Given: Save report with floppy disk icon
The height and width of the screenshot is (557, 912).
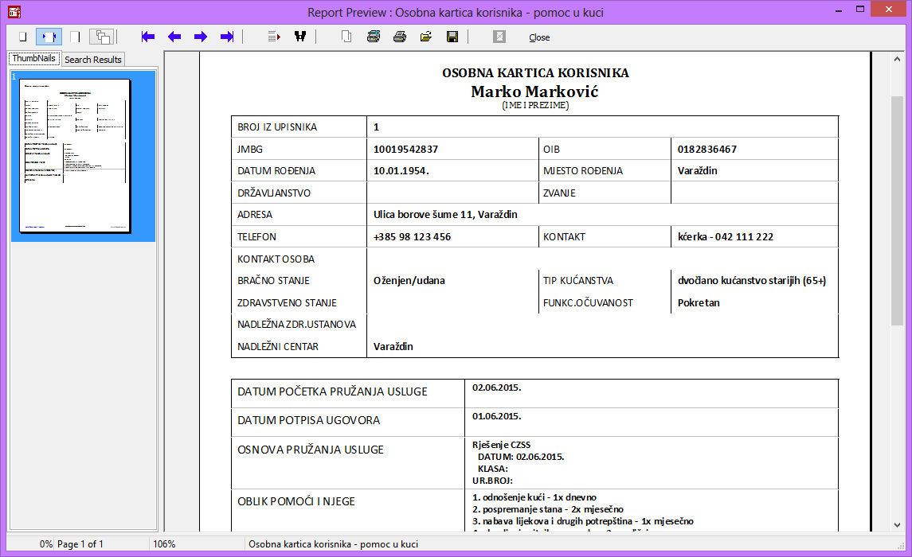Looking at the screenshot, I should (x=452, y=37).
